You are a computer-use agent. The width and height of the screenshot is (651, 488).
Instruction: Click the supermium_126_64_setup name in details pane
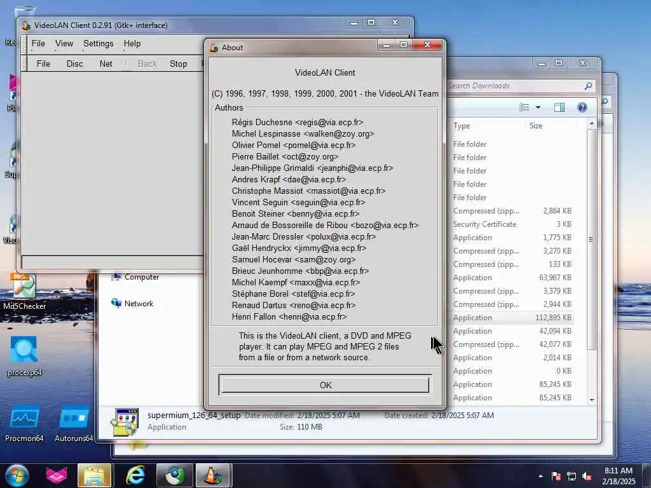pos(194,416)
